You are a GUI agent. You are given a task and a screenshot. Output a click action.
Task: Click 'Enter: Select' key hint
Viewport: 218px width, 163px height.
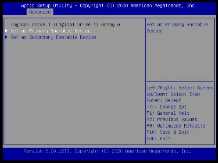click(164, 100)
